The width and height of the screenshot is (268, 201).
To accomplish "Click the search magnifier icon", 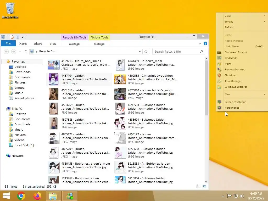I will click(201, 52).
